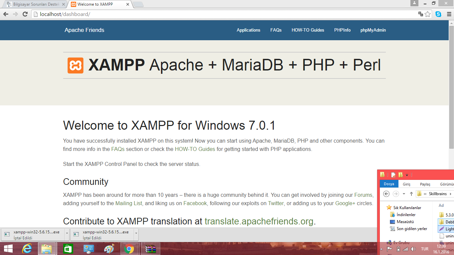Screen dimensions: 454x255
Task: Open the Chrome hamburger menu
Action: coord(448,14)
